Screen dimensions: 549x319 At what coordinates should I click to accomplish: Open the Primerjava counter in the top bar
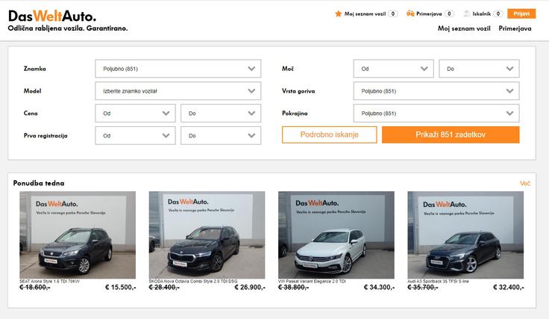pyautogui.click(x=449, y=13)
